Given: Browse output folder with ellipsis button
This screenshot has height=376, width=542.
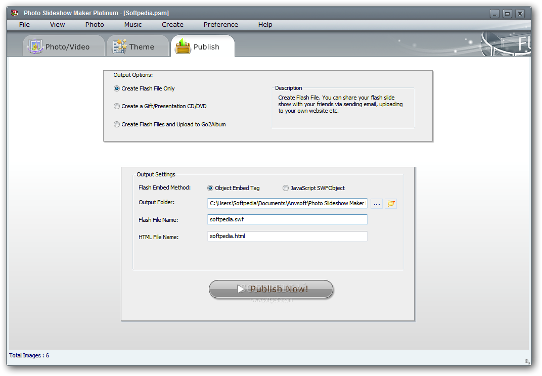Looking at the screenshot, I should click(x=377, y=204).
